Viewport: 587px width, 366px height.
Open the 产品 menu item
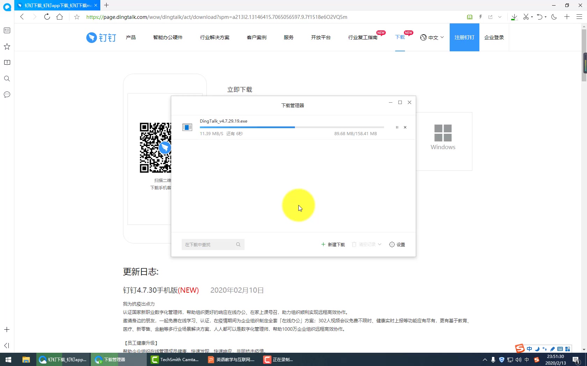click(x=131, y=37)
